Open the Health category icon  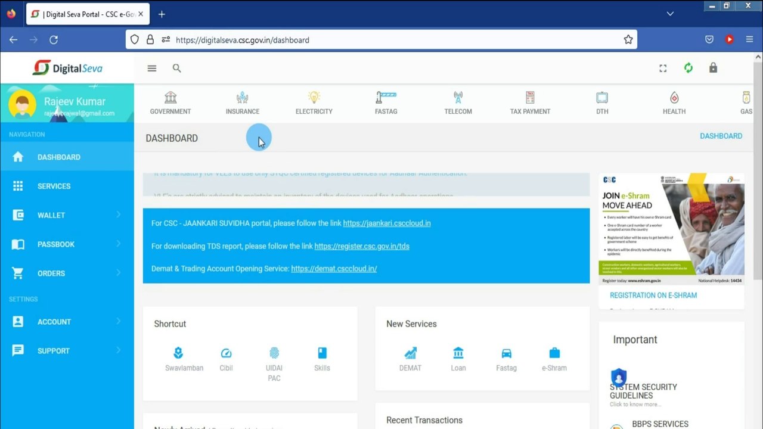click(674, 98)
